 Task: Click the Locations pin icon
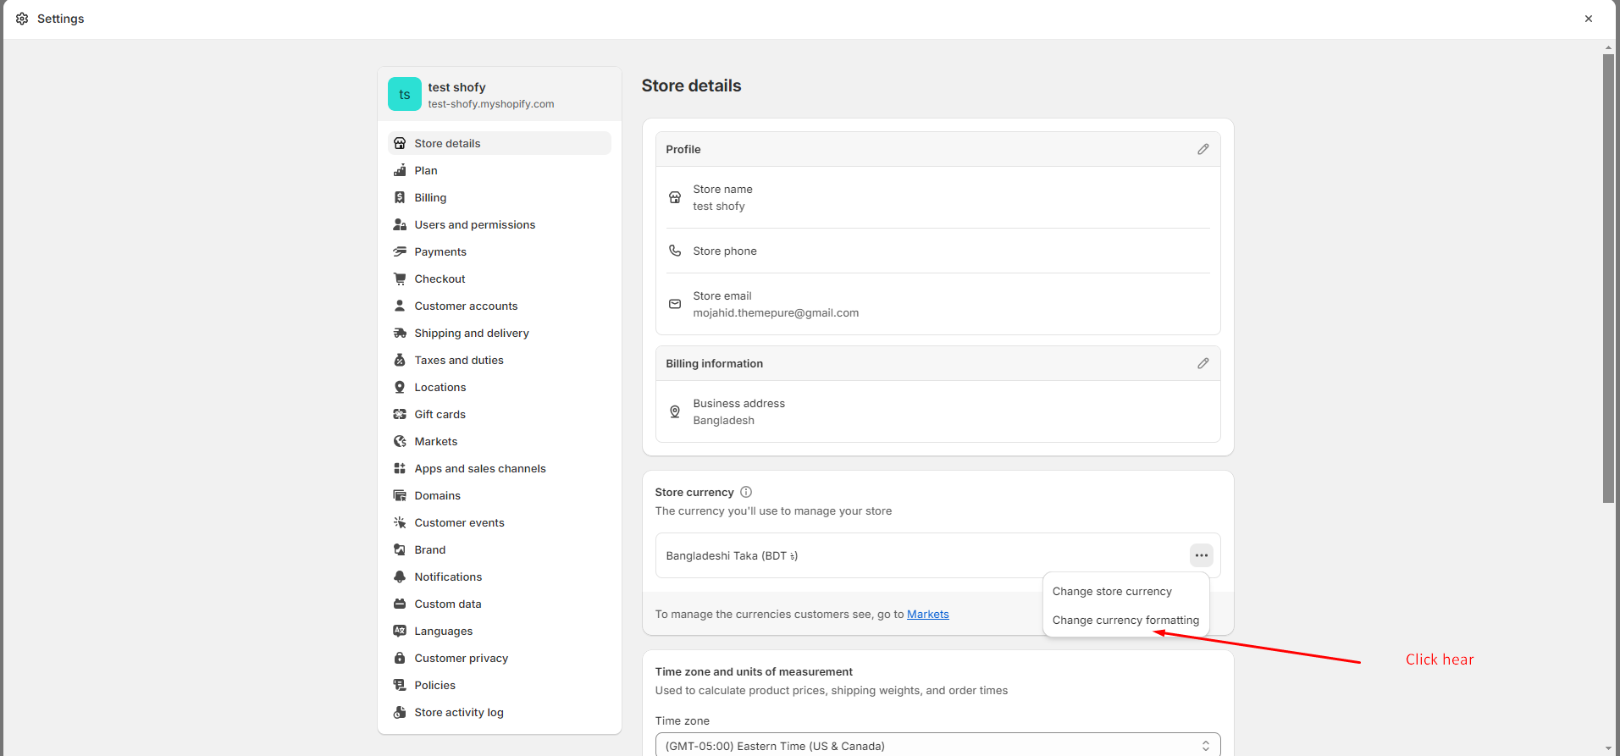click(400, 387)
